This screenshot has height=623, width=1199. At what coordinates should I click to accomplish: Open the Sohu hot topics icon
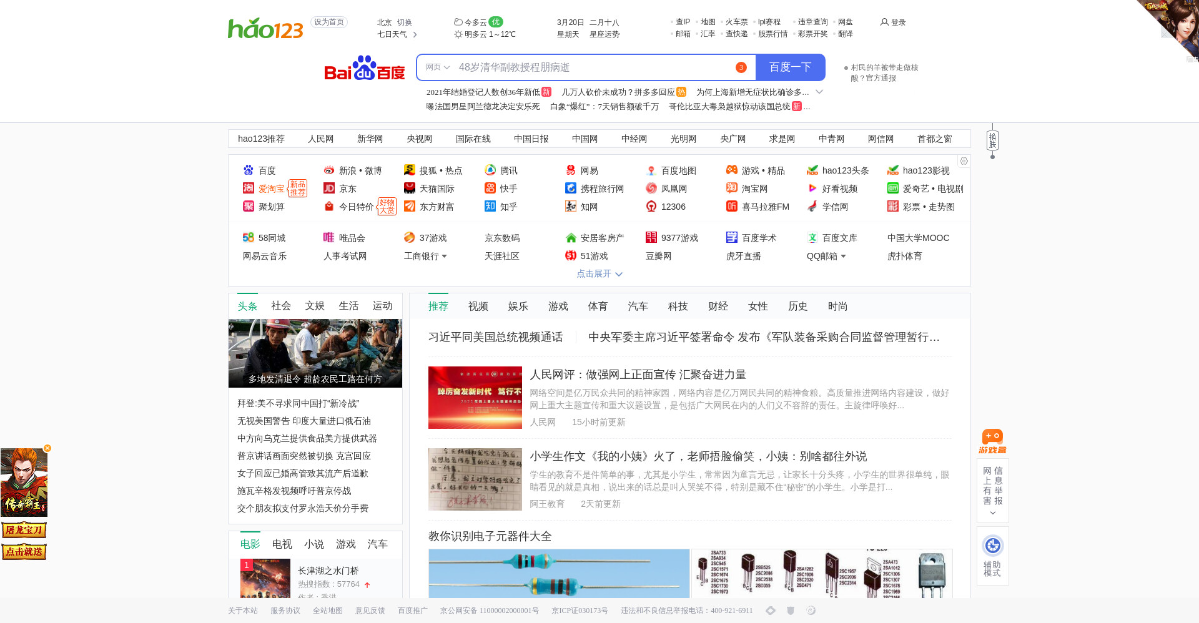tap(410, 170)
